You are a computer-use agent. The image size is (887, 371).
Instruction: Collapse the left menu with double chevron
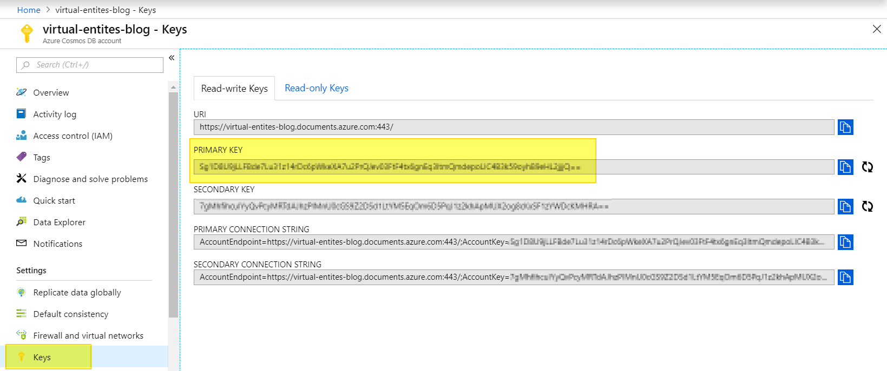(x=172, y=58)
